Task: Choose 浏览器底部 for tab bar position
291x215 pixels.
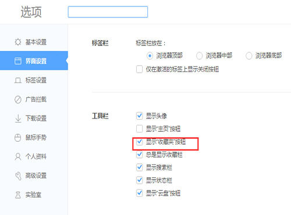Action: [249, 56]
